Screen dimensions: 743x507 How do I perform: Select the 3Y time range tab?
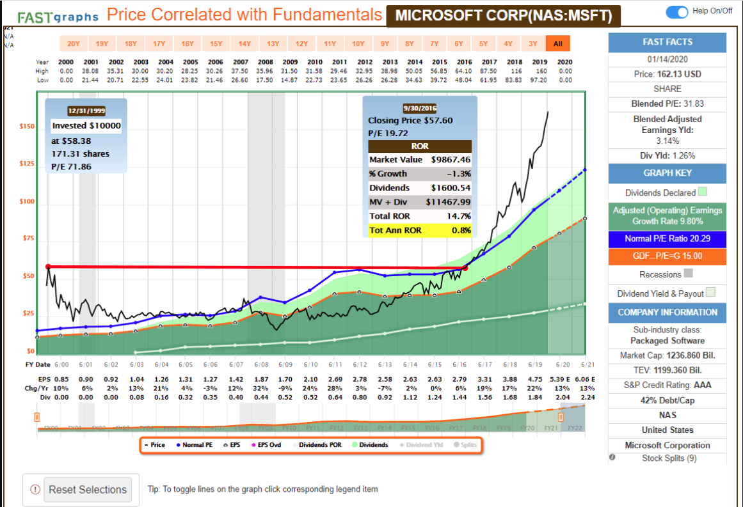(x=532, y=43)
